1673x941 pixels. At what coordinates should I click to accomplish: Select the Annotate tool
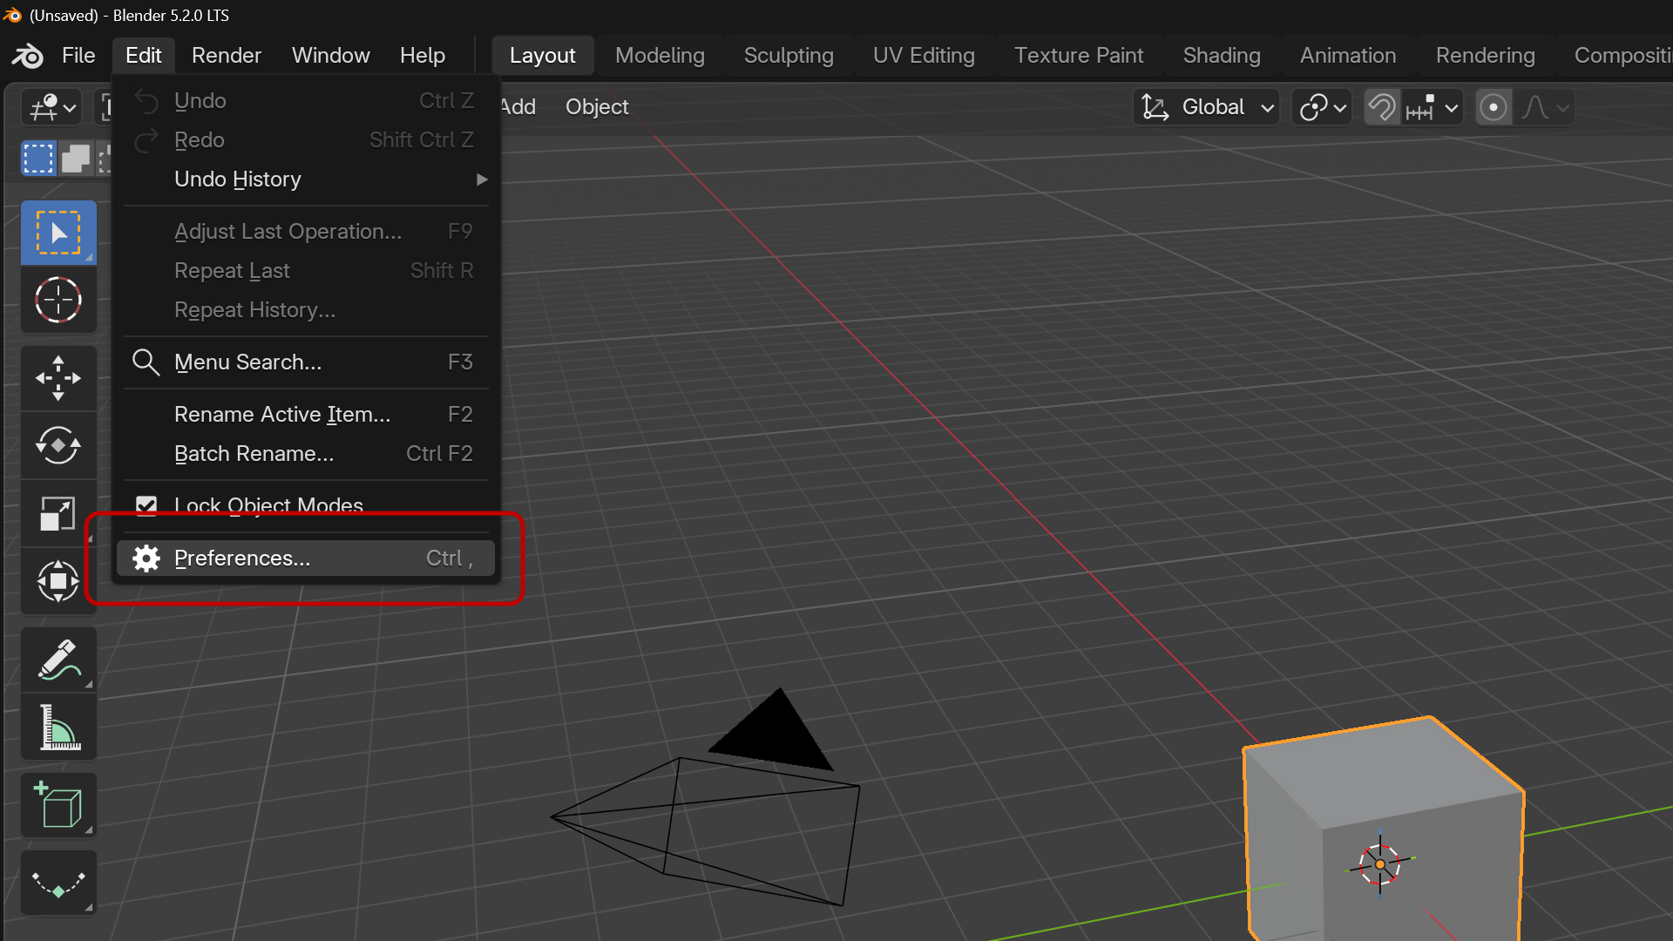(58, 660)
